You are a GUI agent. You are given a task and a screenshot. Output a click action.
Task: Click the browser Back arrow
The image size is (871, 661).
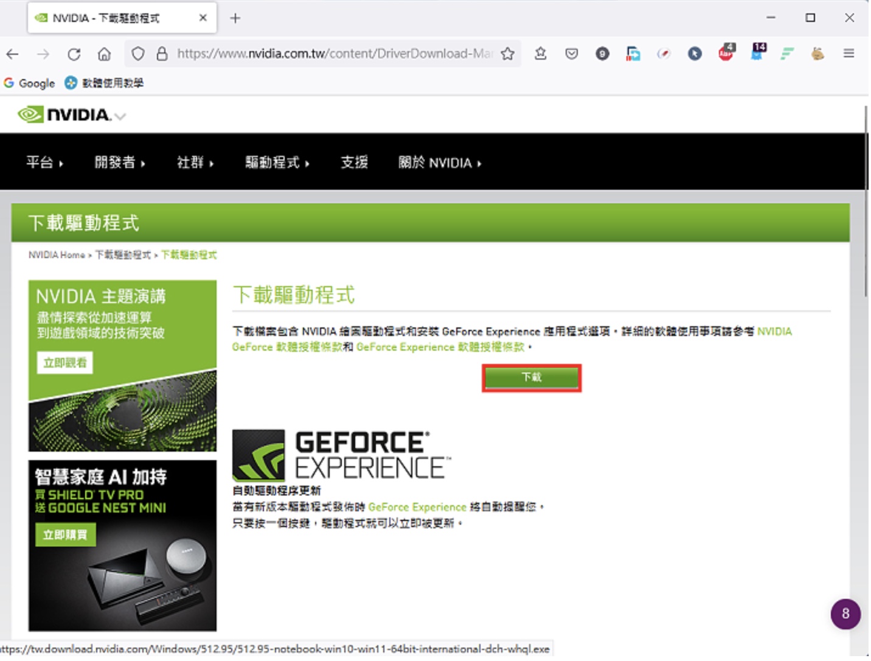[x=12, y=54]
